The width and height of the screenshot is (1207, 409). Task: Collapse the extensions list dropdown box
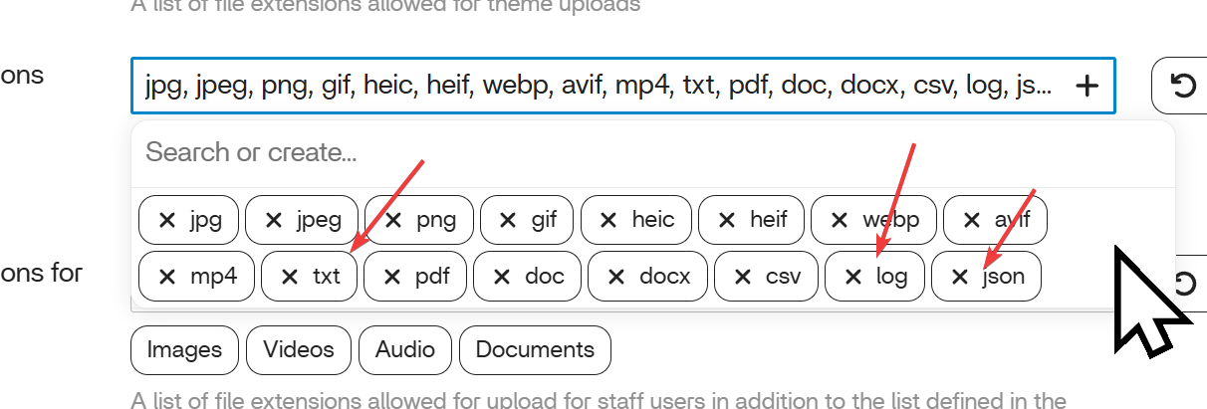pyautogui.click(x=598, y=87)
